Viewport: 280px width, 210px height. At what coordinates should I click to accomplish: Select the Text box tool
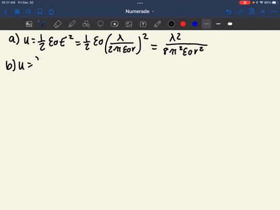(x=143, y=24)
